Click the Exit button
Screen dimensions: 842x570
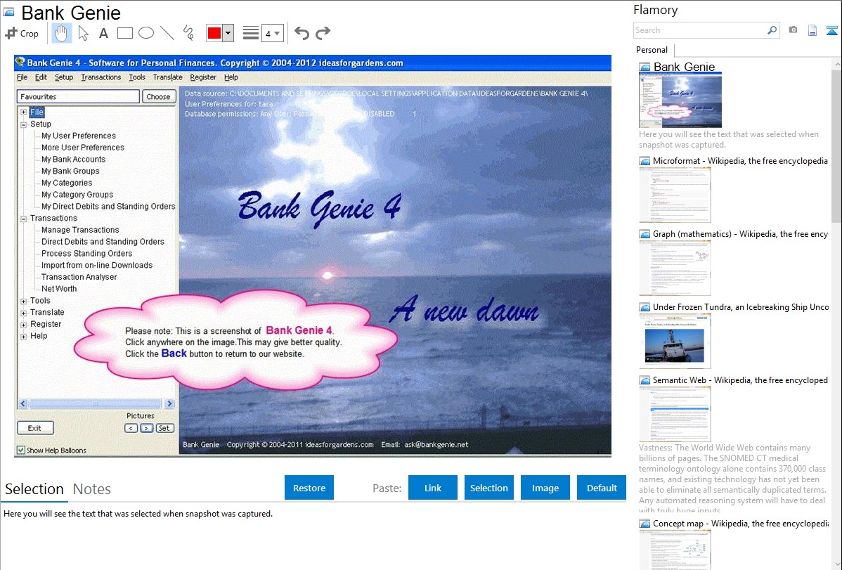(35, 428)
